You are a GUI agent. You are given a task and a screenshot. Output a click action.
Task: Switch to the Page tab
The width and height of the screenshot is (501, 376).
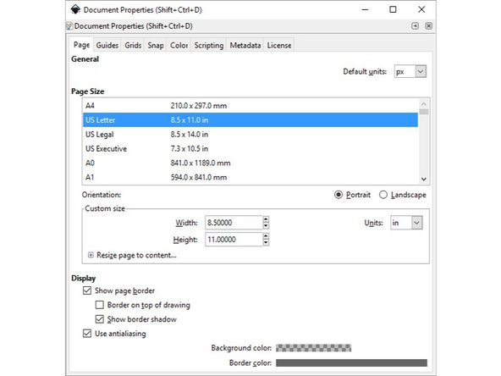pyautogui.click(x=81, y=45)
